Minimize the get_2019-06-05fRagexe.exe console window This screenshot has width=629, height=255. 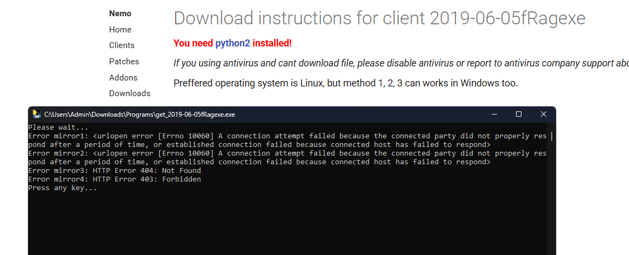494,114
